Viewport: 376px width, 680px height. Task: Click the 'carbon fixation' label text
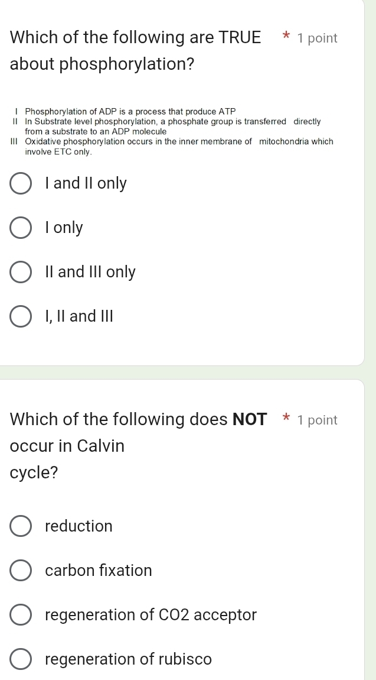(99, 570)
